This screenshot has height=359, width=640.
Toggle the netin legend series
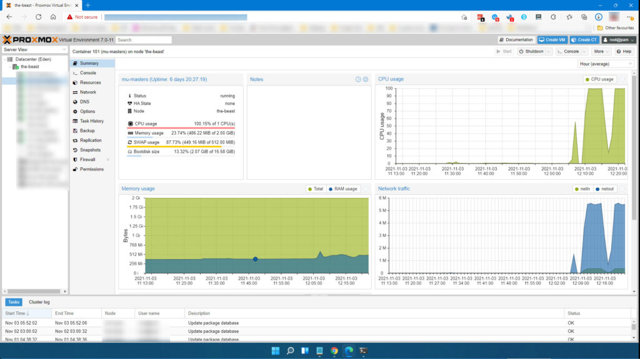tap(582, 189)
